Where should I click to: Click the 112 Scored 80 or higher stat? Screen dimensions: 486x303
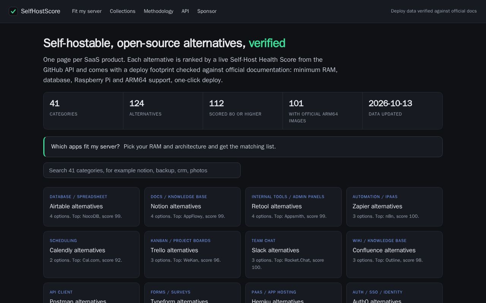click(x=243, y=111)
